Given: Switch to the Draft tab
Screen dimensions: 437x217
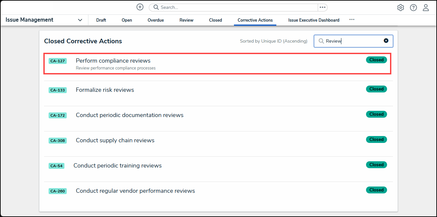Looking at the screenshot, I should pyautogui.click(x=101, y=20).
